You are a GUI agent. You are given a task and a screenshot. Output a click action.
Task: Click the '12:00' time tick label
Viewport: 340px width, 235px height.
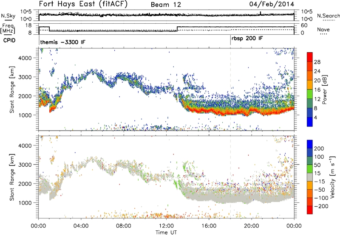coord(166,226)
